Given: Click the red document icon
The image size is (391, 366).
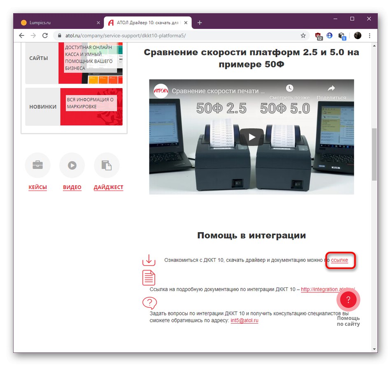Looking at the screenshot, I should coord(149,277).
